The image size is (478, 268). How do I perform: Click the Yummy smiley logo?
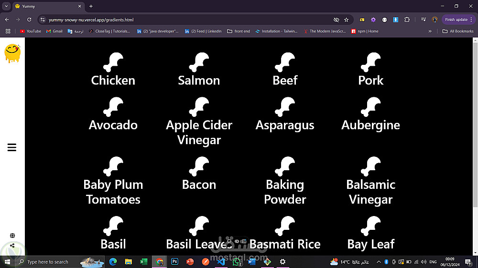pyautogui.click(x=12, y=53)
